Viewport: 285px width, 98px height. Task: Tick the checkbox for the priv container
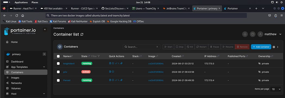click(x=58, y=72)
